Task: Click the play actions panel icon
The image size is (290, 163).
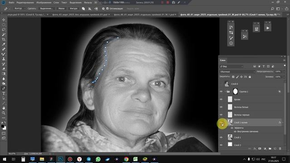Action: pyautogui.click(x=268, y=28)
